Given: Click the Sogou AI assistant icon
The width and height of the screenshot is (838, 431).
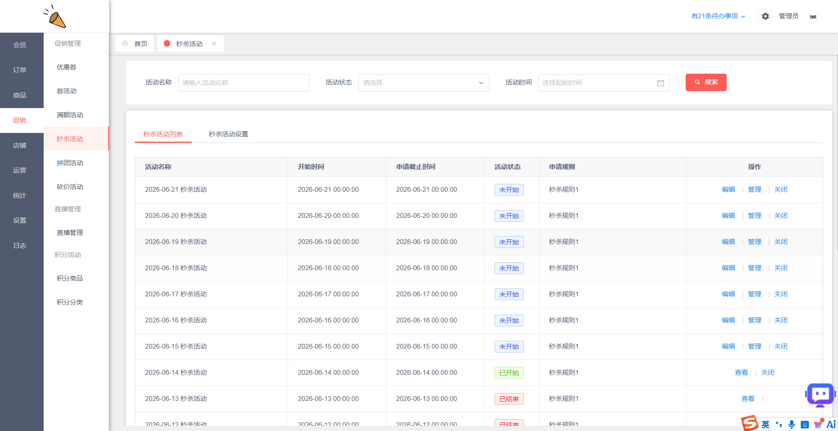Looking at the screenshot, I should [x=831, y=424].
